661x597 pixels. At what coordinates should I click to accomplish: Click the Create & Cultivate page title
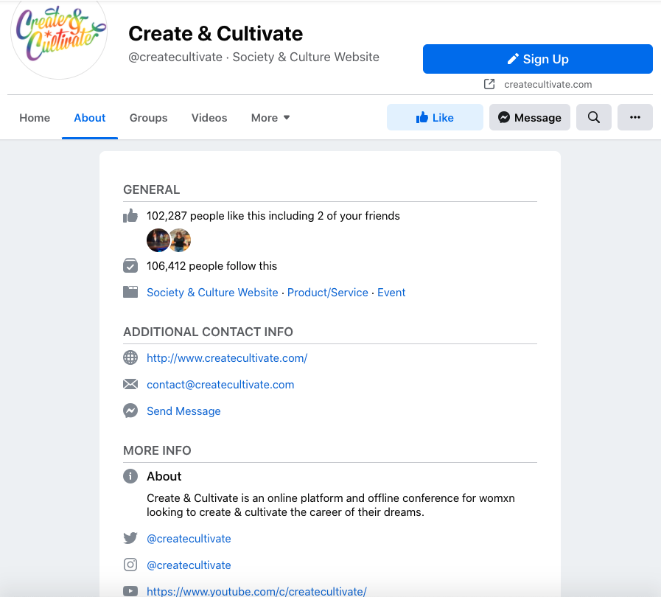[x=215, y=34]
